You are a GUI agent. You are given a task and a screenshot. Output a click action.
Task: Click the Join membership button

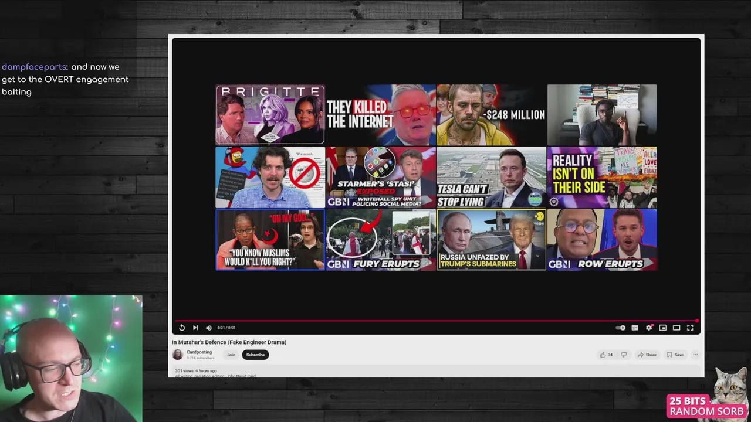[x=231, y=355]
